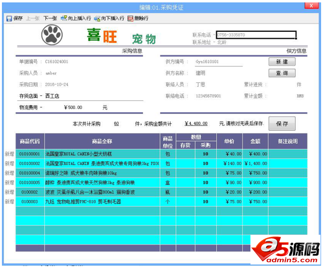Click 商品全称 column header
Screen dimensions: 323x267
click(x=102, y=141)
